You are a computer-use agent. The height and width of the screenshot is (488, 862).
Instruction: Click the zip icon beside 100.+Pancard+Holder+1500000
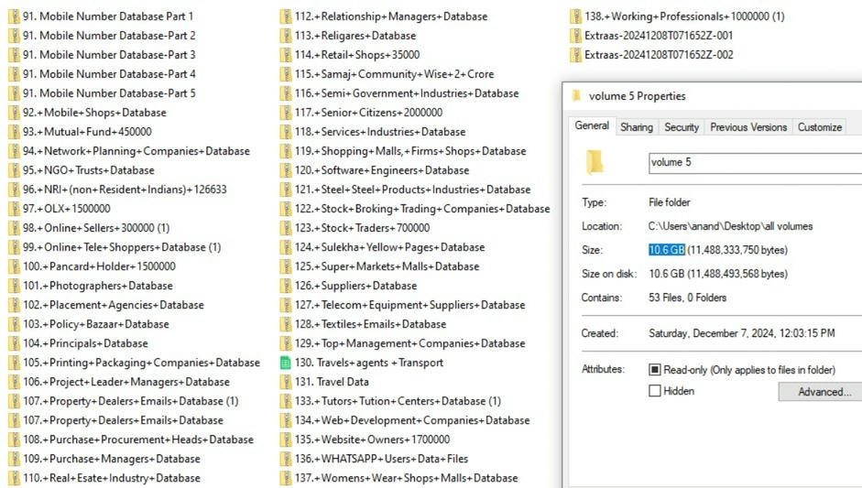coord(14,266)
